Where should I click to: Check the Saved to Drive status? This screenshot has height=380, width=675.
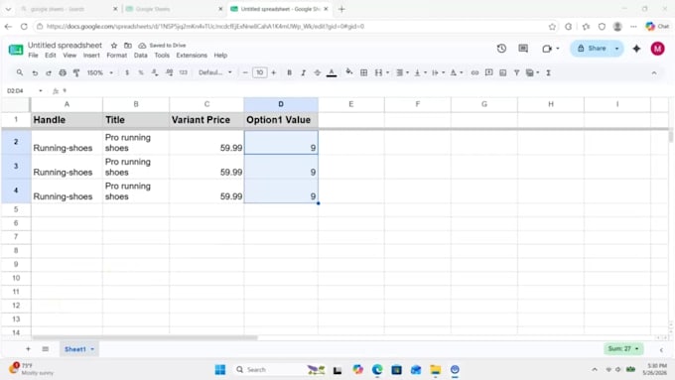tap(162, 46)
